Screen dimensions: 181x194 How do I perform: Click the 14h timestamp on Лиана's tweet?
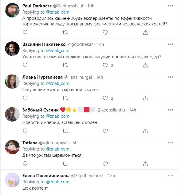pos(100,77)
